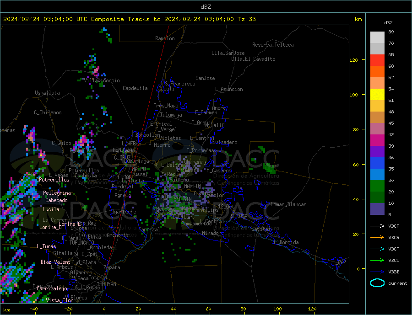Image resolution: width=412 pixels, height=315 pixels.
Task: Select the yellow 54 dBZ color swatch
Action: [377, 95]
